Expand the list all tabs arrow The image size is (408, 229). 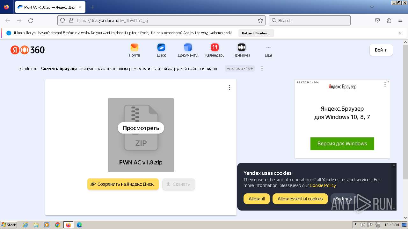pos(372,7)
